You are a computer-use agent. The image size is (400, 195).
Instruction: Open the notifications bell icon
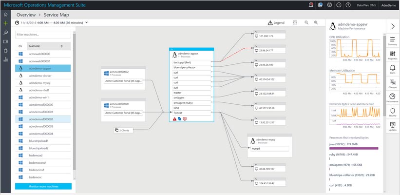click(x=311, y=5)
